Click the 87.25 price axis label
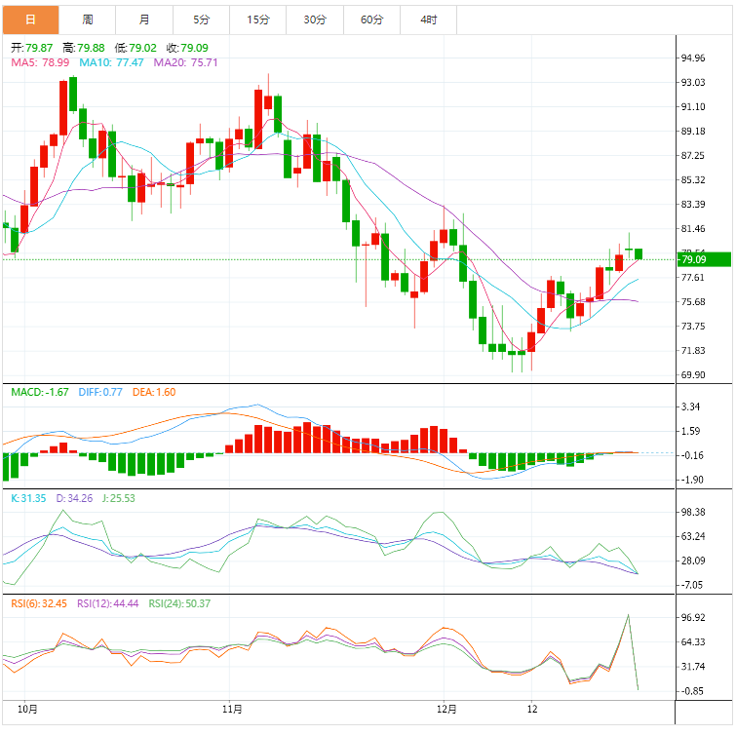The width and height of the screenshot is (736, 735). [x=693, y=156]
